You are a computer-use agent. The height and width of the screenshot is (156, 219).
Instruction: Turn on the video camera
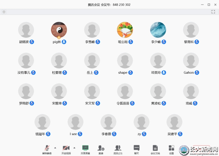66,149
